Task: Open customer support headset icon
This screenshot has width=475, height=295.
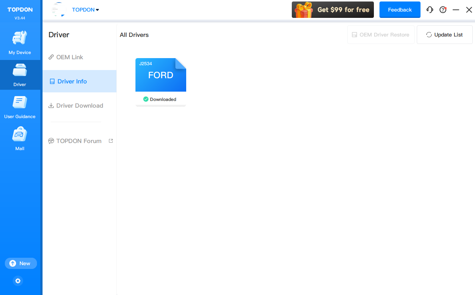Action: [430, 10]
